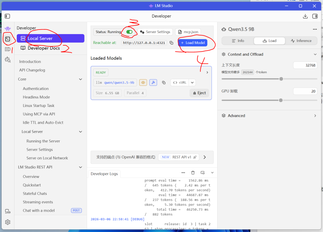Click the Load Model button
The height and width of the screenshot is (232, 323).
193,43
